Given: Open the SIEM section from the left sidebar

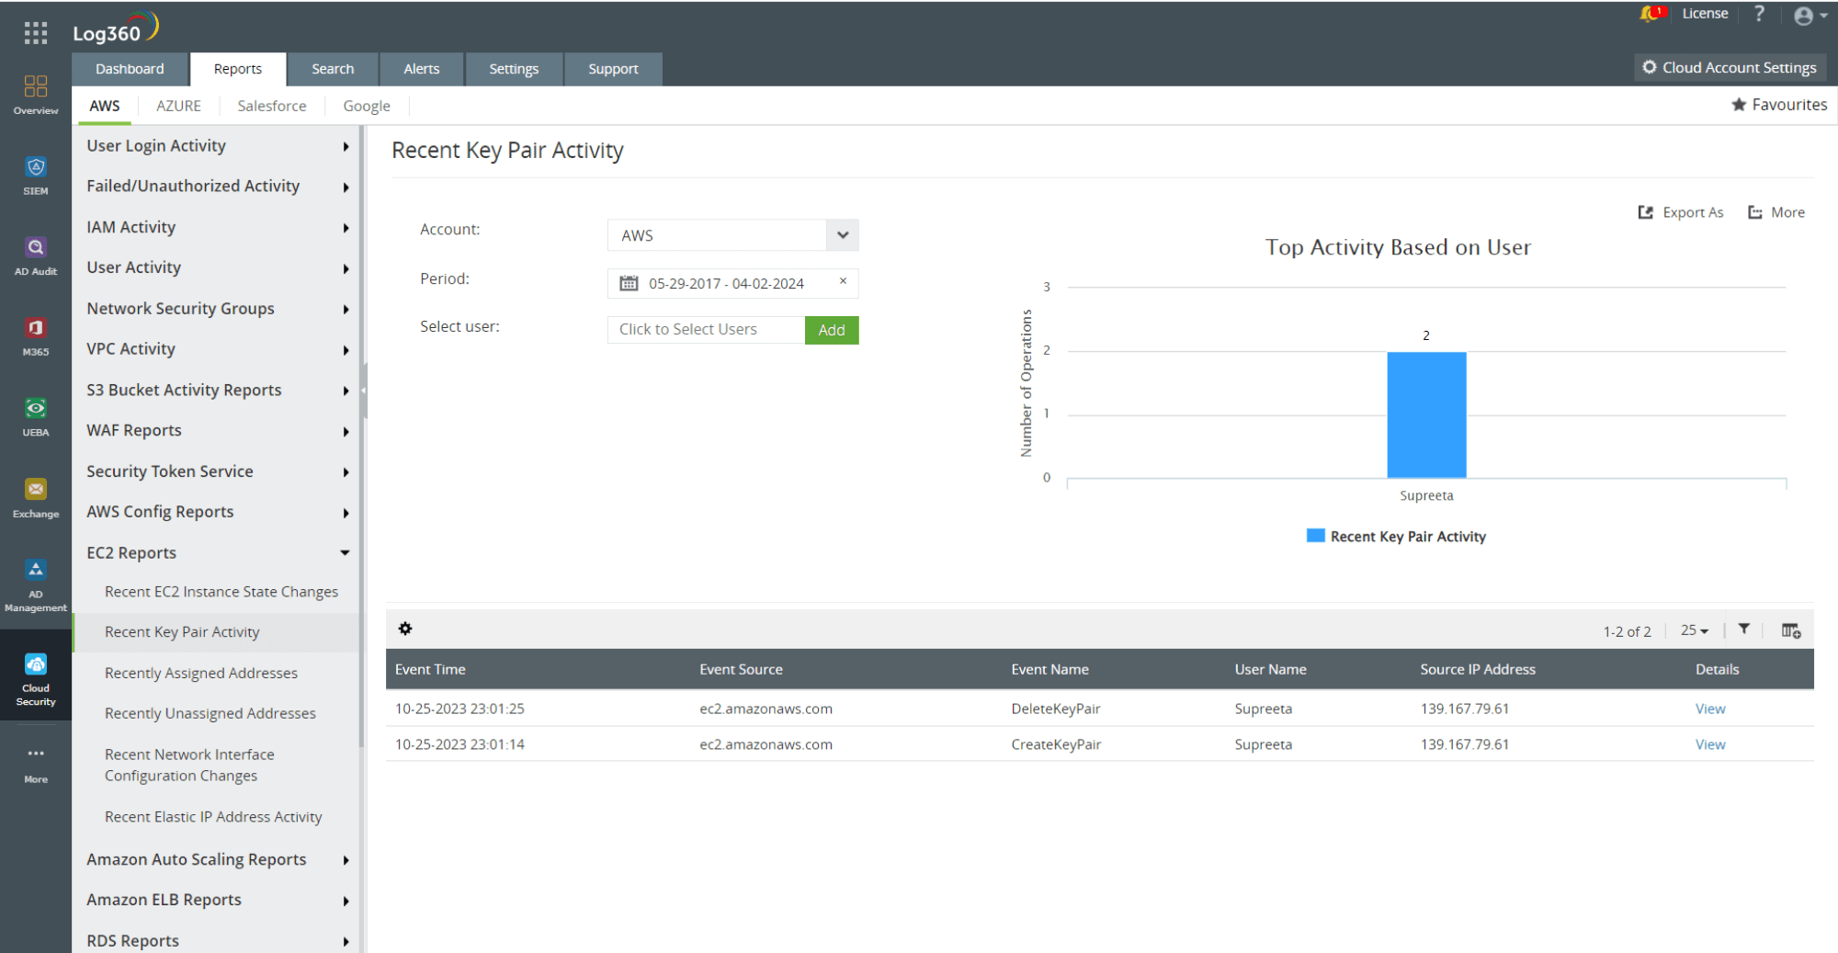Looking at the screenshot, I should 35,174.
